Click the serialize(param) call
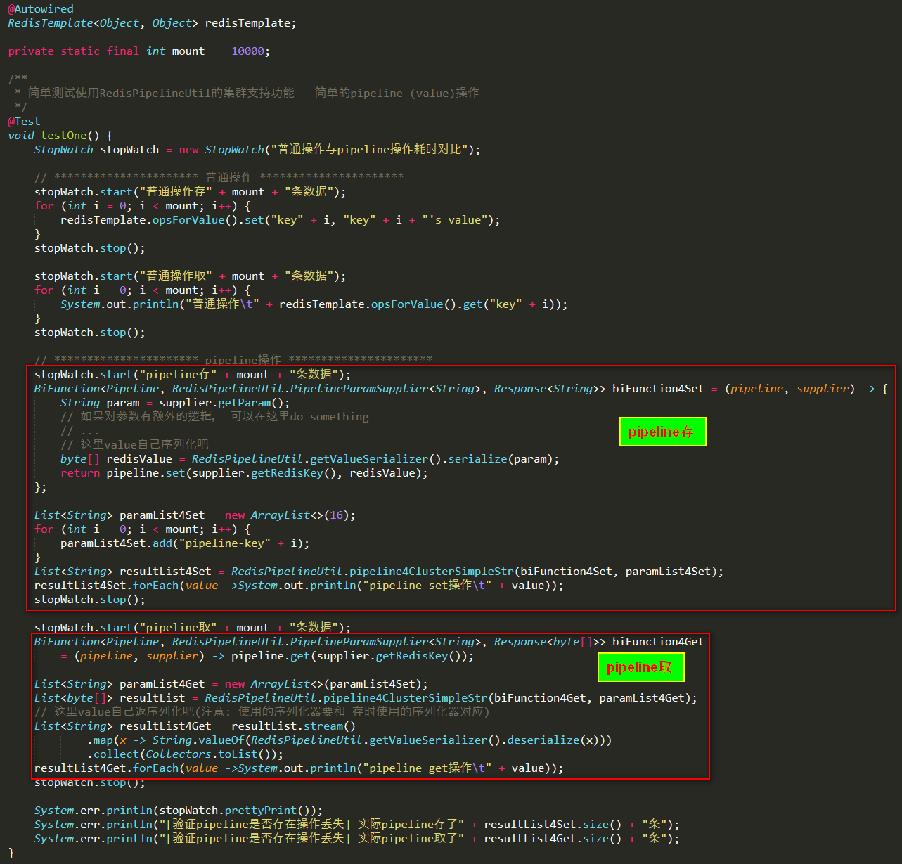Screen dimensions: 902x864 501,459
